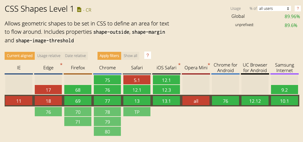This screenshot has height=142, width=303.
Task: Click the Opera Mini all cell
Action: coord(196,101)
